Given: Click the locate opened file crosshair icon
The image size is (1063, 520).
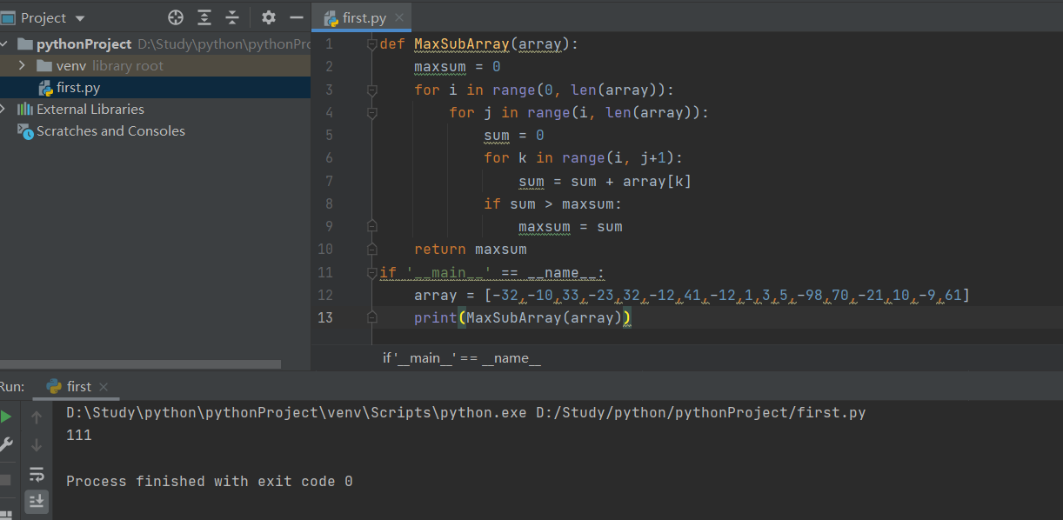Looking at the screenshot, I should pyautogui.click(x=176, y=17).
